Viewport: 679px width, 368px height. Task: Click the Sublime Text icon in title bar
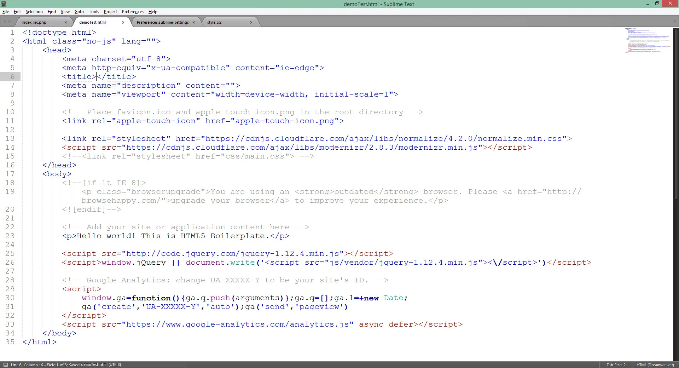tap(4, 4)
